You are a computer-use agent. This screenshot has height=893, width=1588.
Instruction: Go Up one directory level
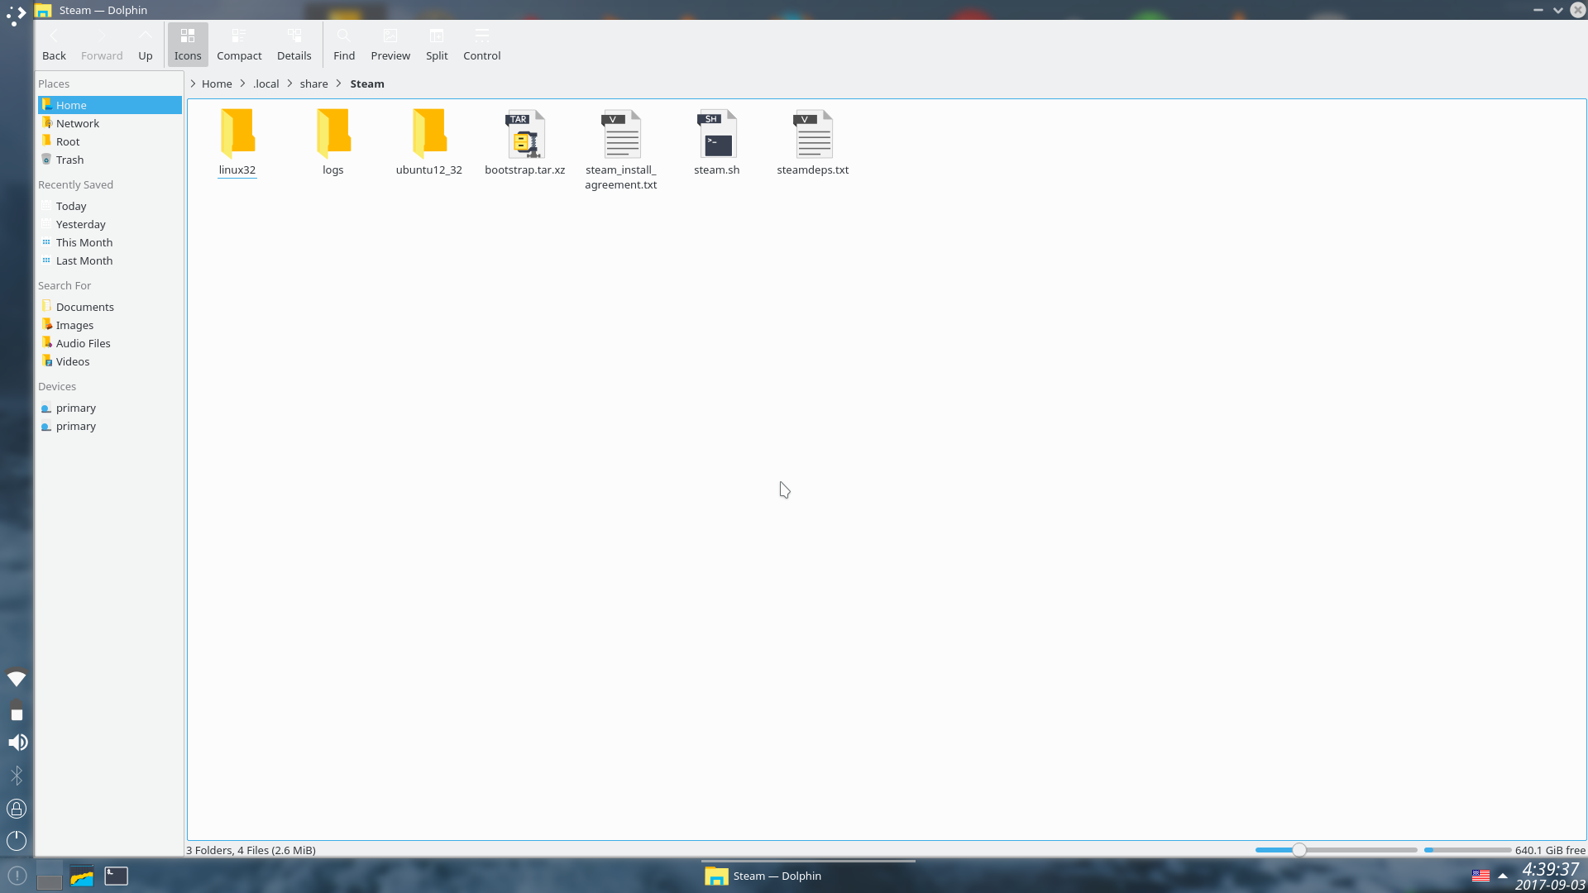click(146, 44)
